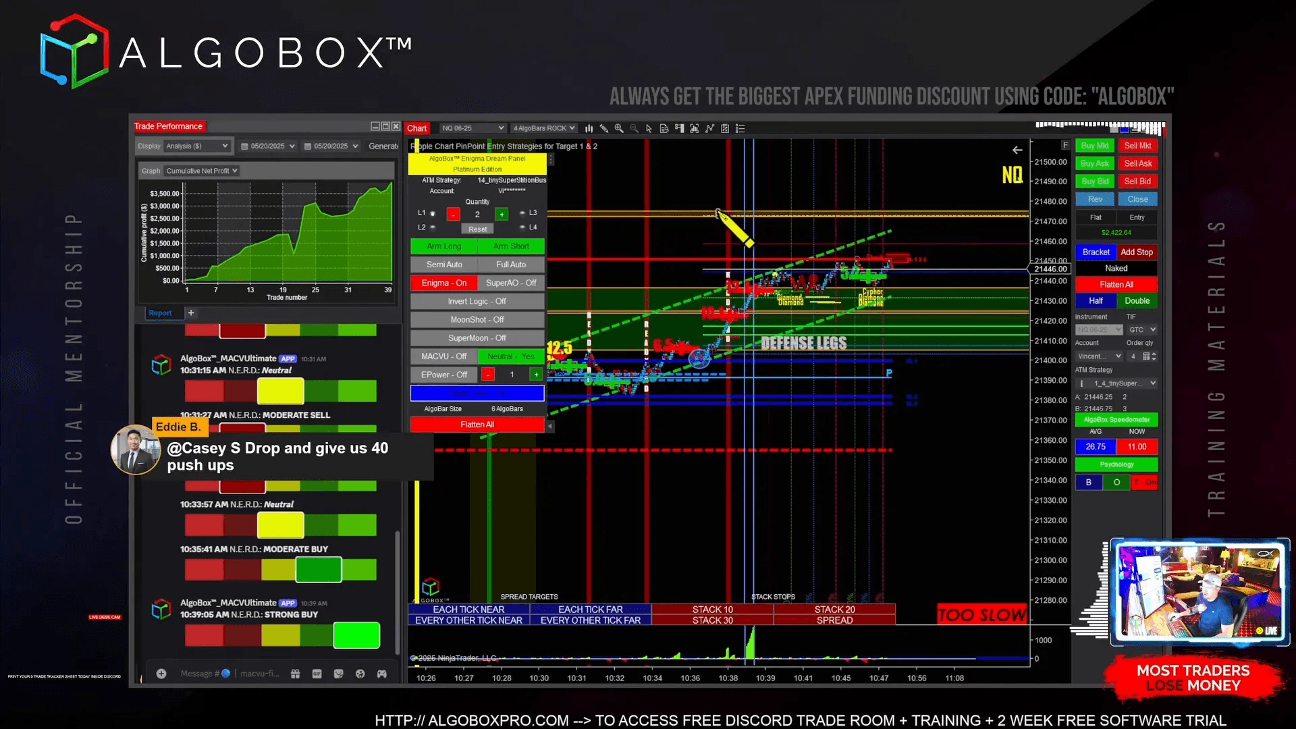Click the Buy Mkt button
The height and width of the screenshot is (729, 1296).
tap(1094, 146)
